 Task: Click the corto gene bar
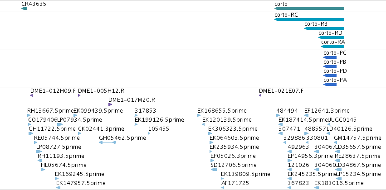(x=309, y=9)
